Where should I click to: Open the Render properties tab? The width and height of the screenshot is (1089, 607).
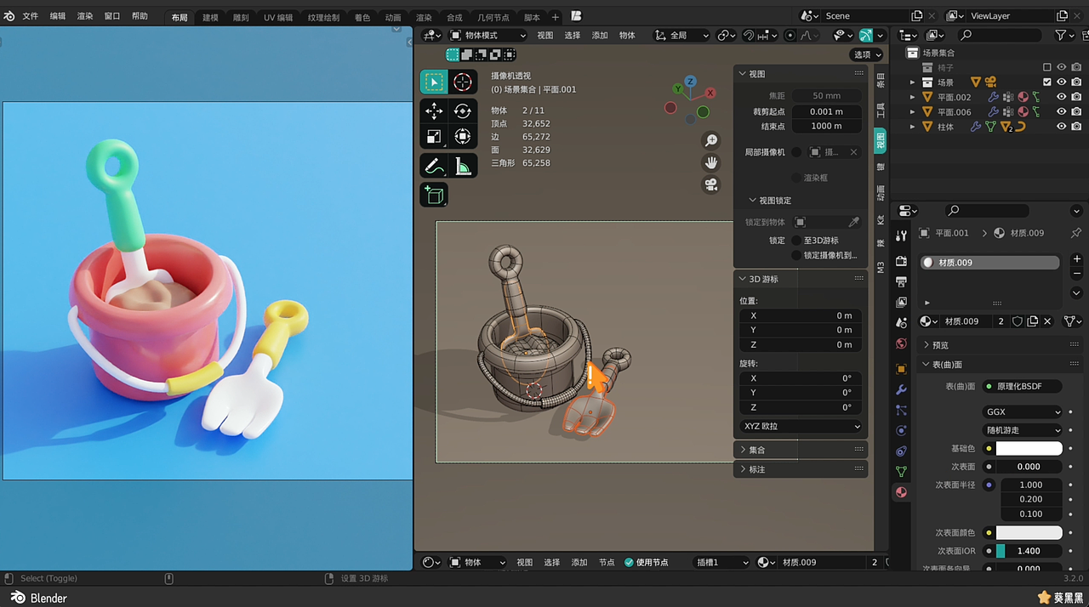tap(902, 261)
